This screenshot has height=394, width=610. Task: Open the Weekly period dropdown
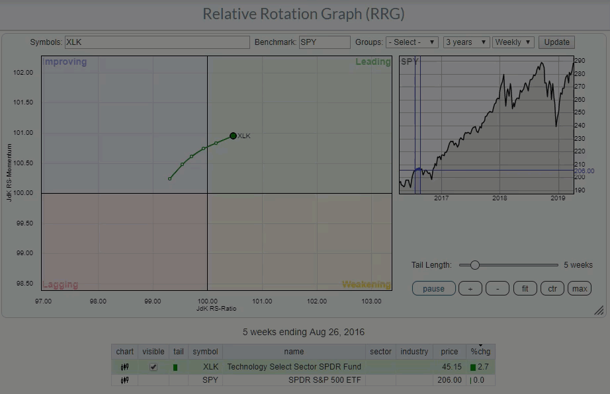coord(513,42)
